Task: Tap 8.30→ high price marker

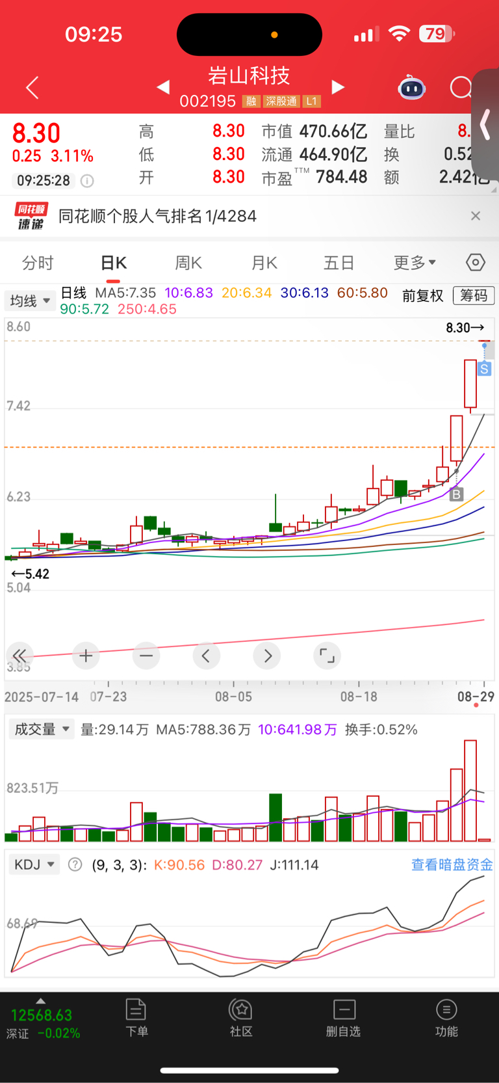Action: click(465, 327)
